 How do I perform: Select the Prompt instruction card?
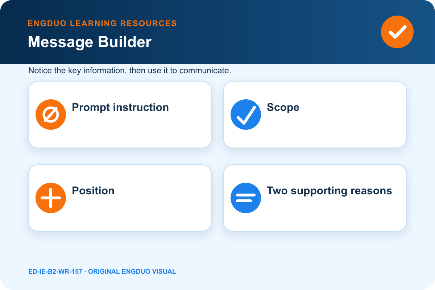pyautogui.click(x=120, y=115)
